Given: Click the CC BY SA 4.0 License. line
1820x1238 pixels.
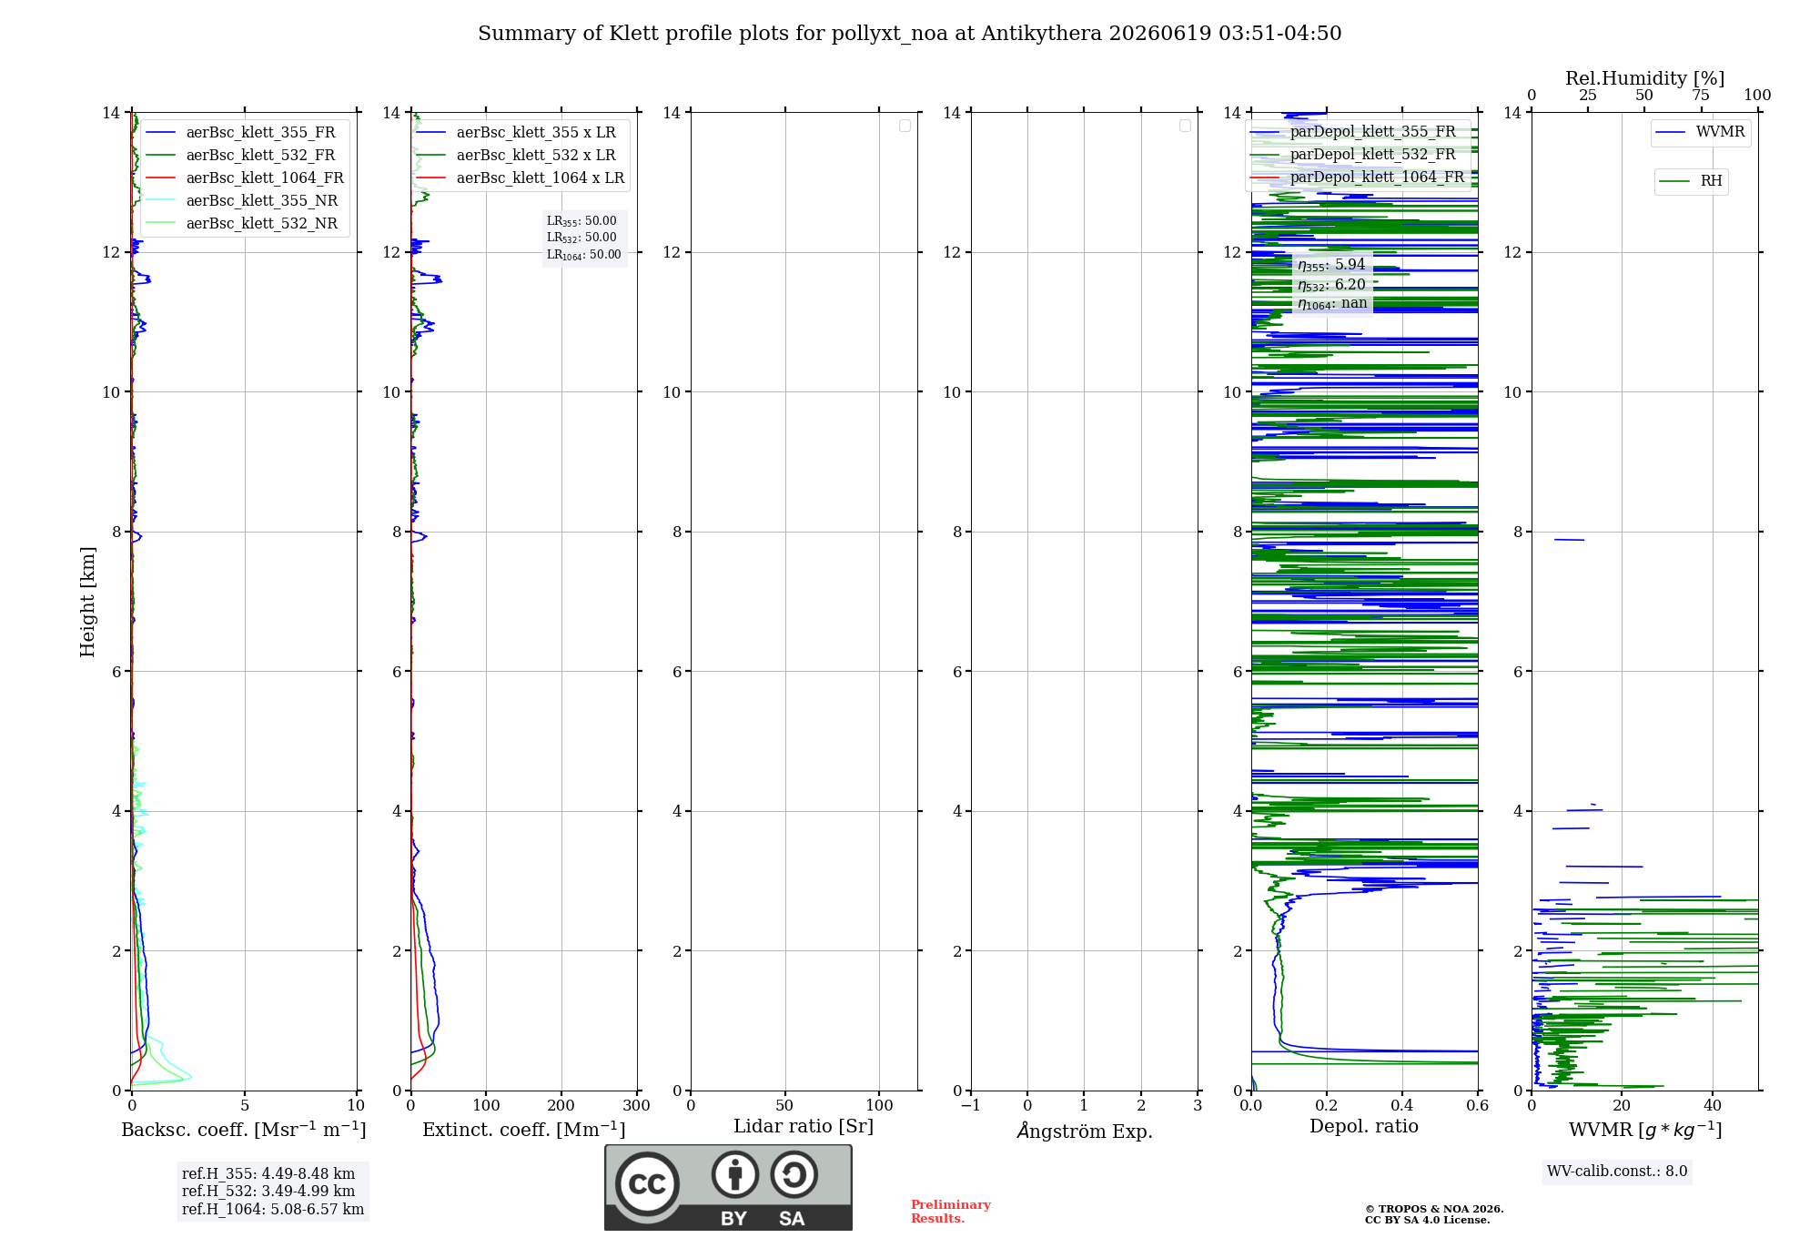Looking at the screenshot, I should (1428, 1220).
